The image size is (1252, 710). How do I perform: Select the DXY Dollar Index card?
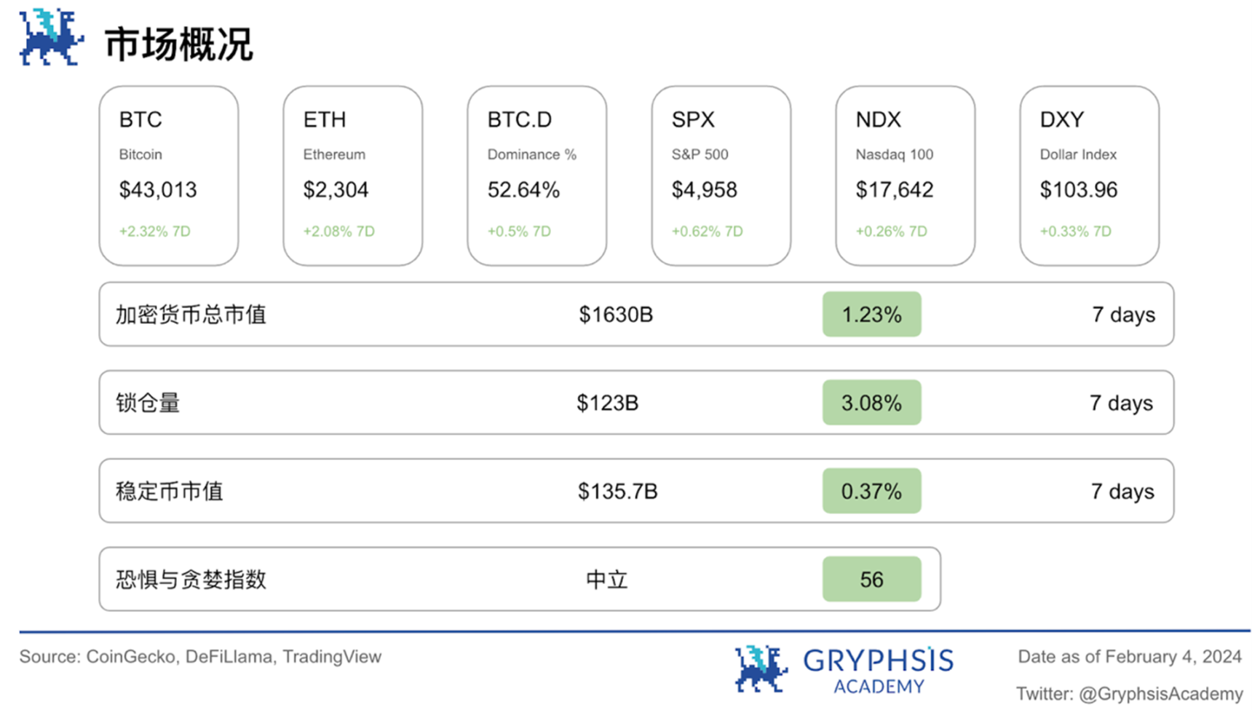[1090, 175]
